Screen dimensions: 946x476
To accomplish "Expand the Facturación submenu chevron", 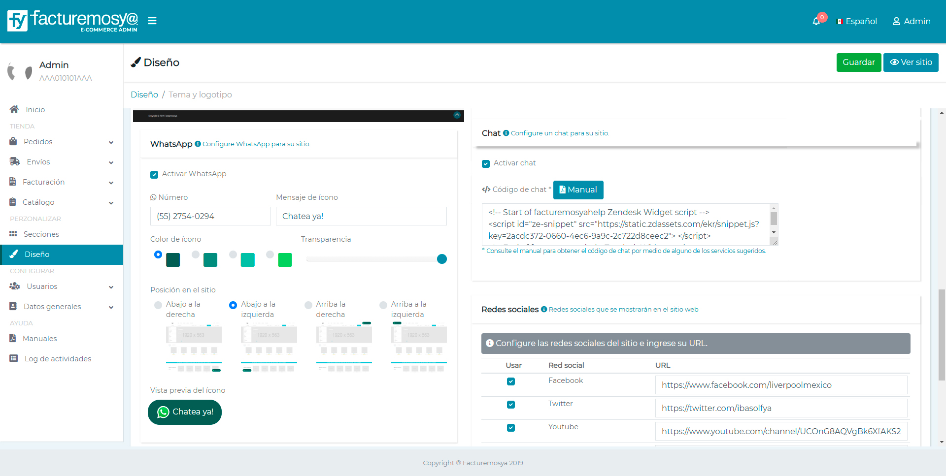I will pos(111,183).
